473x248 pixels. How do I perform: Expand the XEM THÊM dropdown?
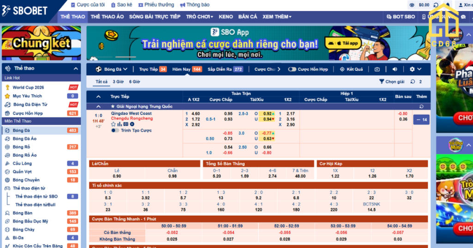pos(277,17)
